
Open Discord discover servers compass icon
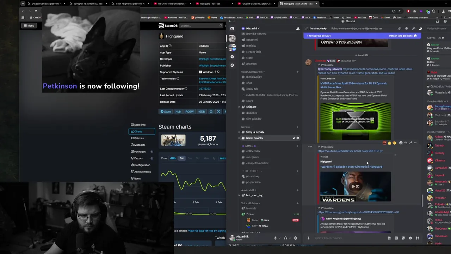tap(232, 65)
